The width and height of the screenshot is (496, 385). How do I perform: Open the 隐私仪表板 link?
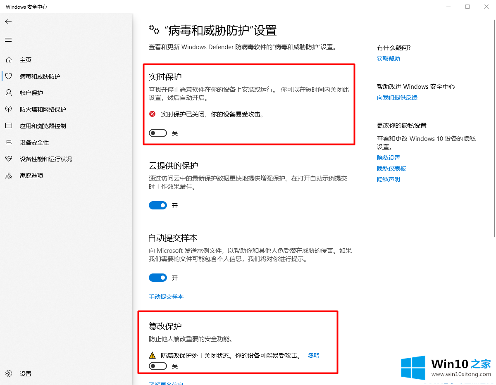pos(391,169)
